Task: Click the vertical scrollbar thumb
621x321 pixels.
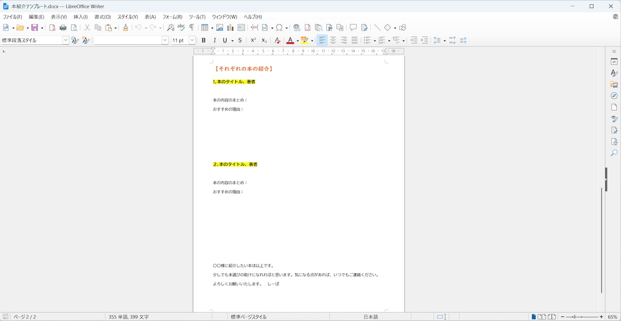Action: coord(601,241)
